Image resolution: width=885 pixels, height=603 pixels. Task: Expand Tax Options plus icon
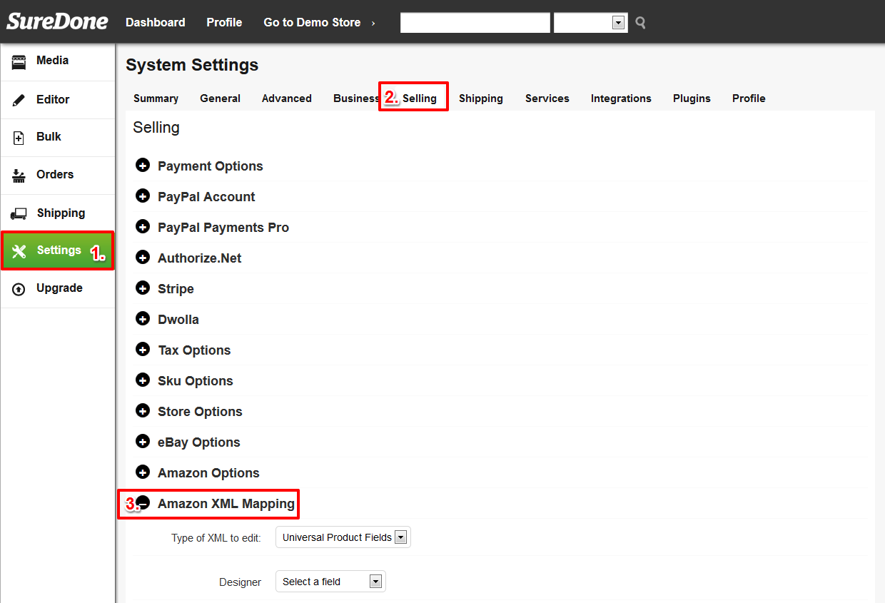pos(143,350)
